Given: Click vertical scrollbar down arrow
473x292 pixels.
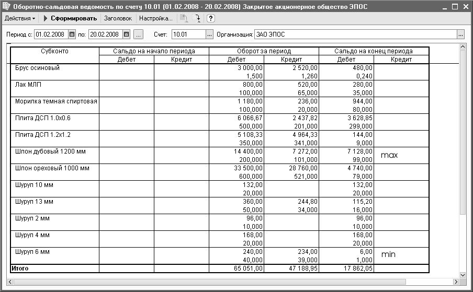Looking at the screenshot, I should pyautogui.click(x=463, y=275).
